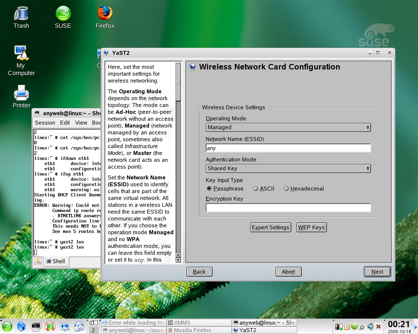Open the Printer desktop icon

pos(21,97)
